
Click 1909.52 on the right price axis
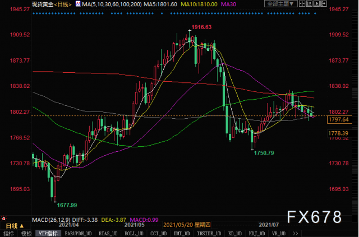[x=339, y=35]
